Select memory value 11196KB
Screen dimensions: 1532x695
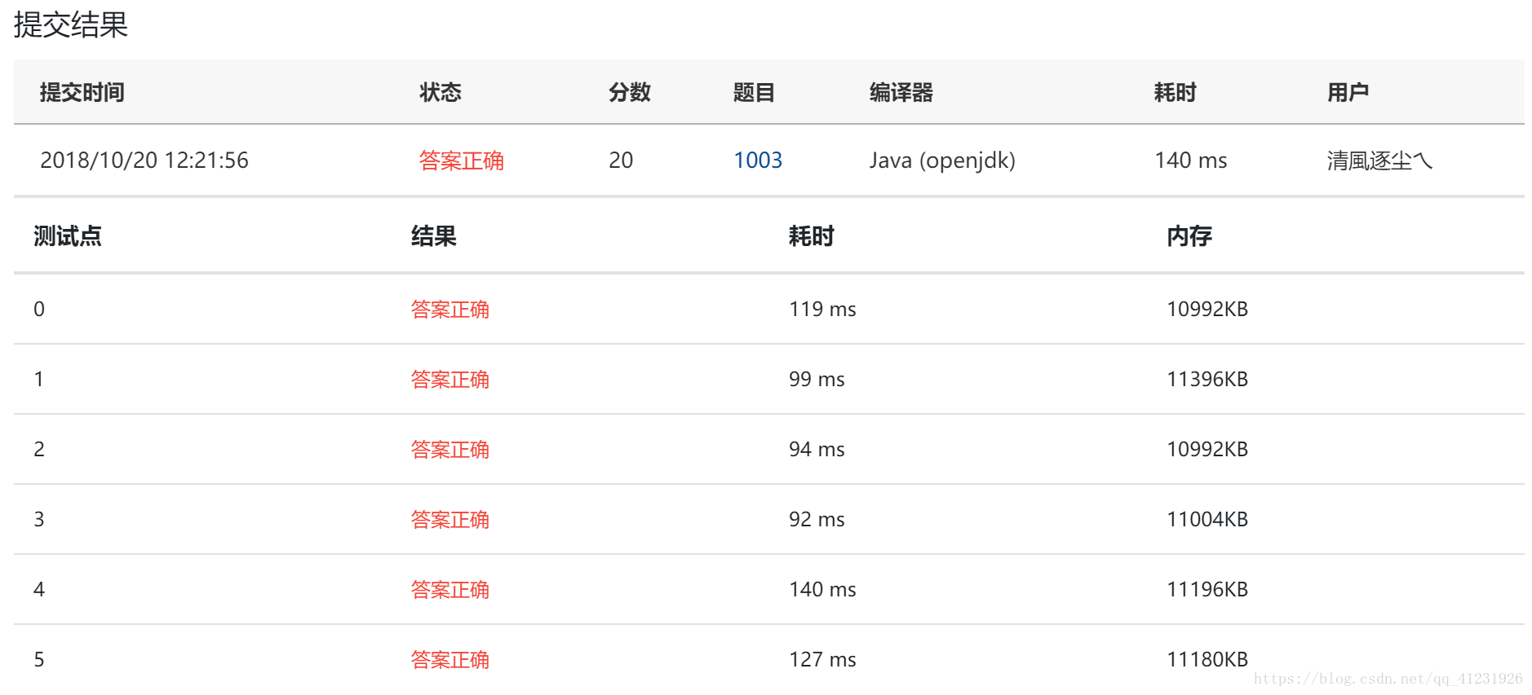(x=1207, y=590)
